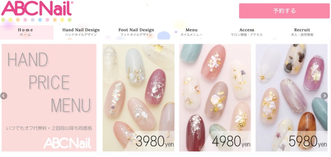Select the 3980 yen nail design image
This screenshot has height=157, width=331.
click(x=138, y=98)
